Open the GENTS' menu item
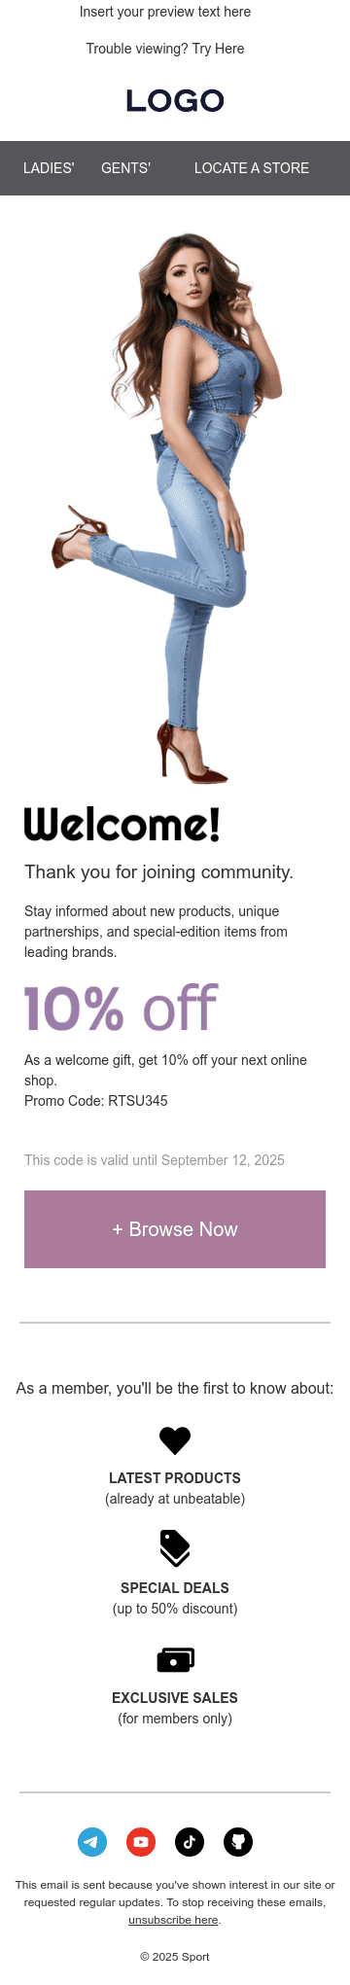Viewport: 350px width, 1985px height. [x=125, y=168]
